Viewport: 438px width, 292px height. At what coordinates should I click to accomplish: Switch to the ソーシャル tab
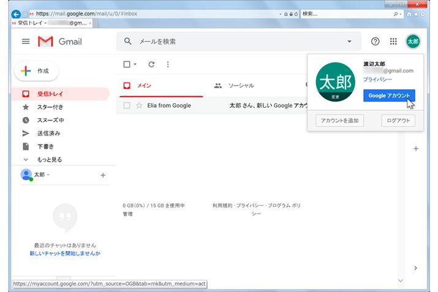tap(240, 86)
